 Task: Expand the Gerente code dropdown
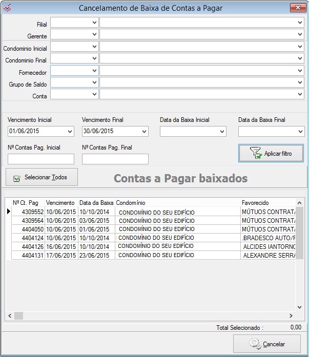click(x=94, y=34)
